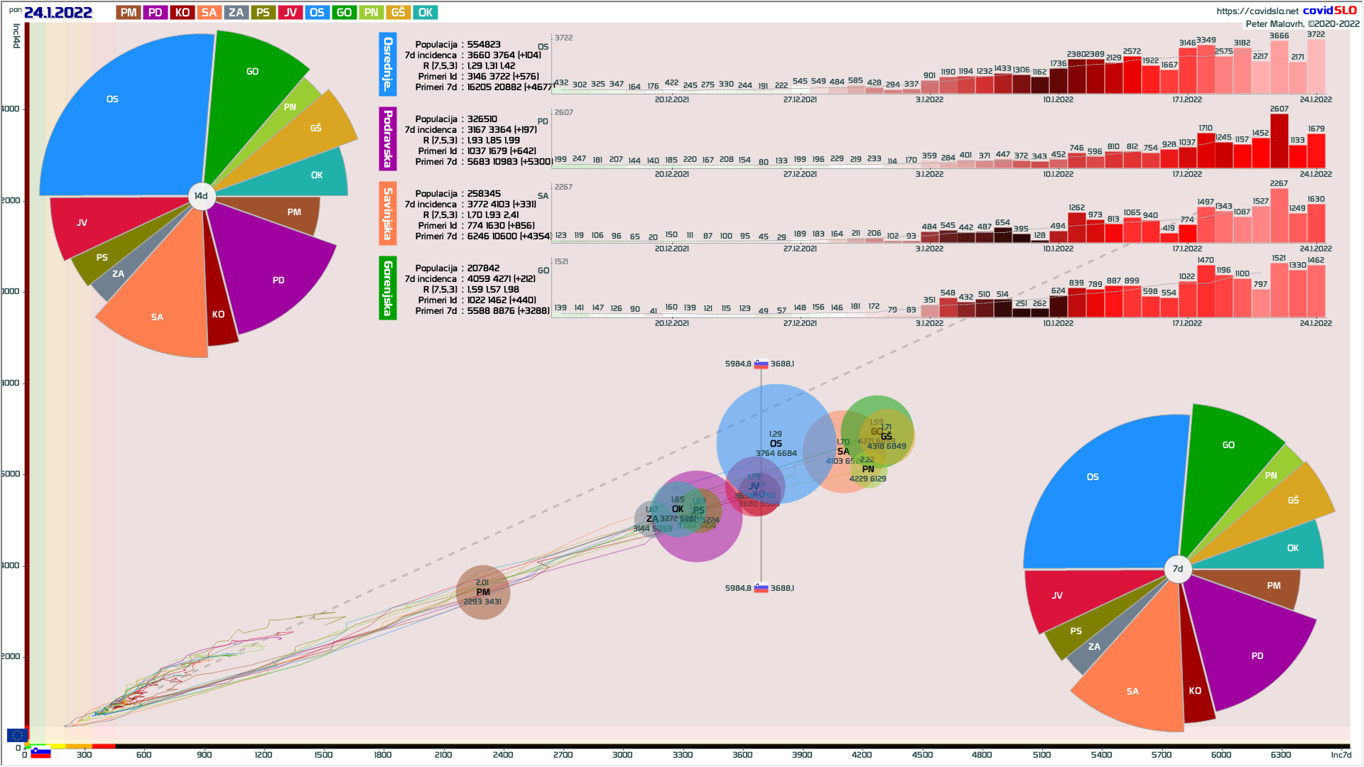Click the Slovenia flag marker above bubbles
Viewport: 1364px width, 767px height.
(x=761, y=364)
